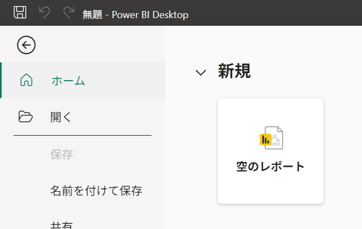Go back using the circled arrow
The width and height of the screenshot is (362, 229).
pyautogui.click(x=26, y=45)
